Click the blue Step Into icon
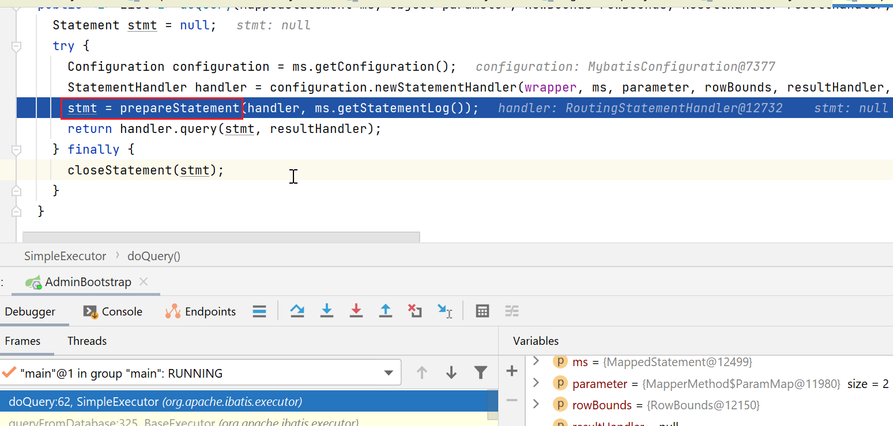Image resolution: width=893 pixels, height=426 pixels. point(327,311)
